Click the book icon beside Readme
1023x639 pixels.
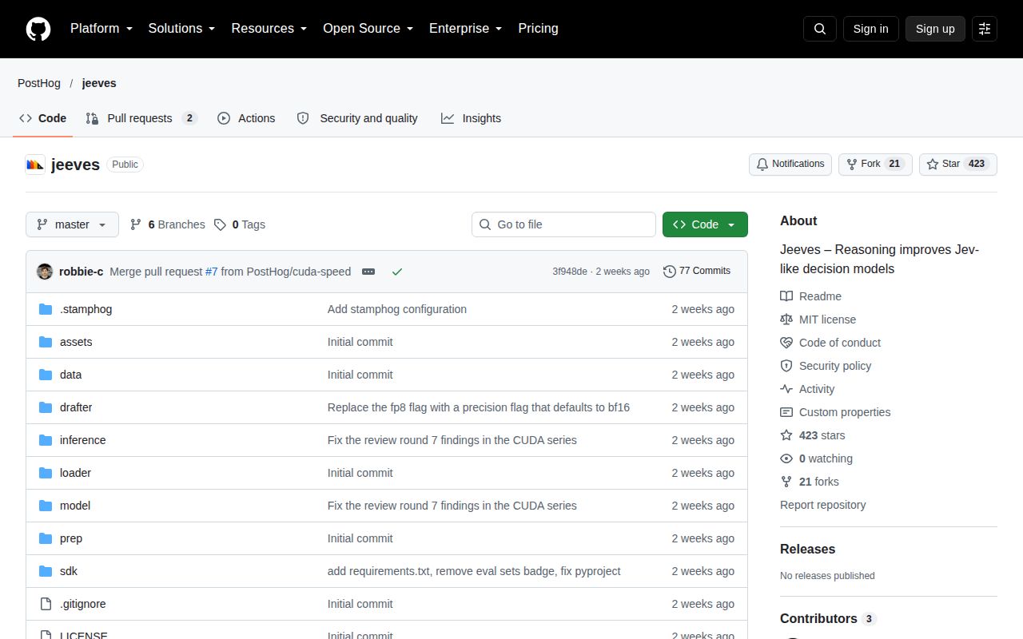[x=786, y=296]
